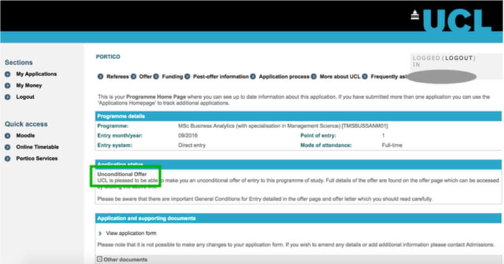Click the arrow icon before Referees
This screenshot has height=264, width=504.
coord(101,77)
